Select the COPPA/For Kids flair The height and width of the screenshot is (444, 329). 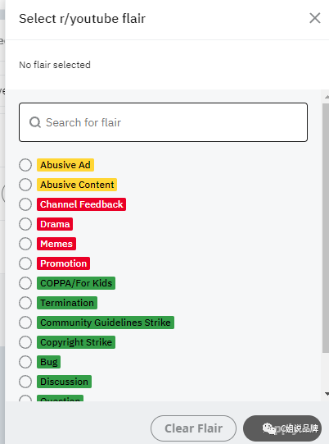click(25, 283)
